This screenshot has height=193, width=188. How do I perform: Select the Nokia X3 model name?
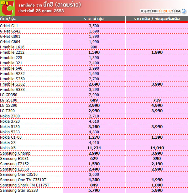[x=8, y=142]
